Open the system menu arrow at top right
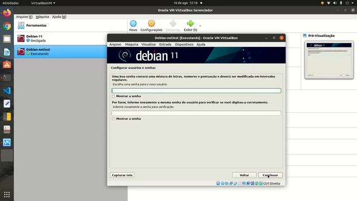This screenshot has height=201, width=357. pos(353,3)
